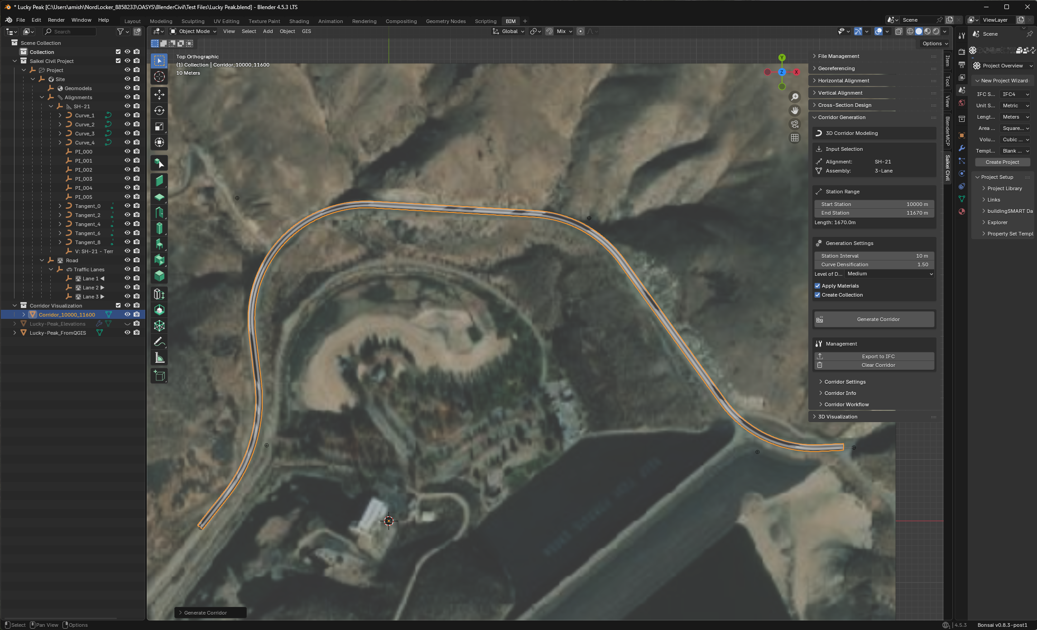
Task: Activate the Rotate tool
Action: click(x=159, y=111)
